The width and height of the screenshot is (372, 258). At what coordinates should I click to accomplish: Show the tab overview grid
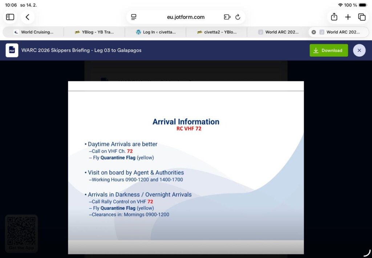pos(361,17)
